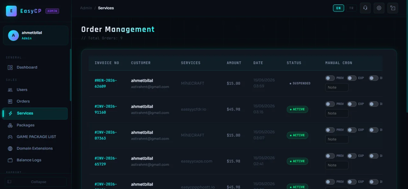Click Note field for #INV-2026-65729
Screen dimensions: 408x189
(337, 165)
